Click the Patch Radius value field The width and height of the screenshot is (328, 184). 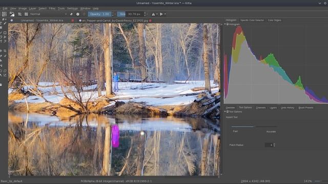(x=269, y=145)
